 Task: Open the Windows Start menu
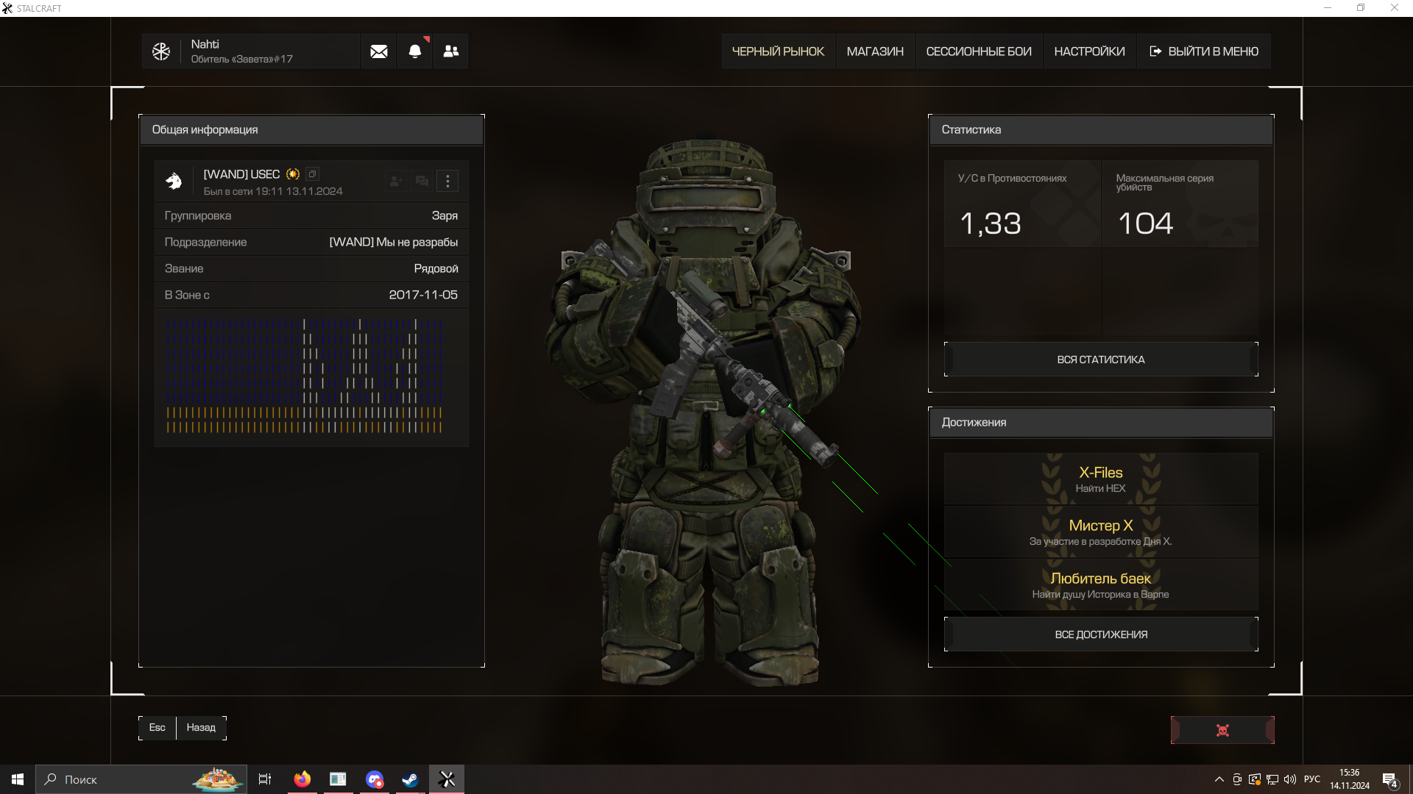18,779
